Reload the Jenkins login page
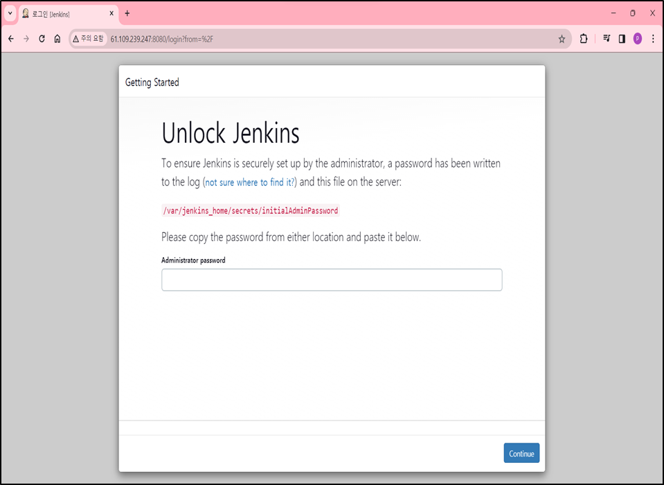 pos(42,39)
